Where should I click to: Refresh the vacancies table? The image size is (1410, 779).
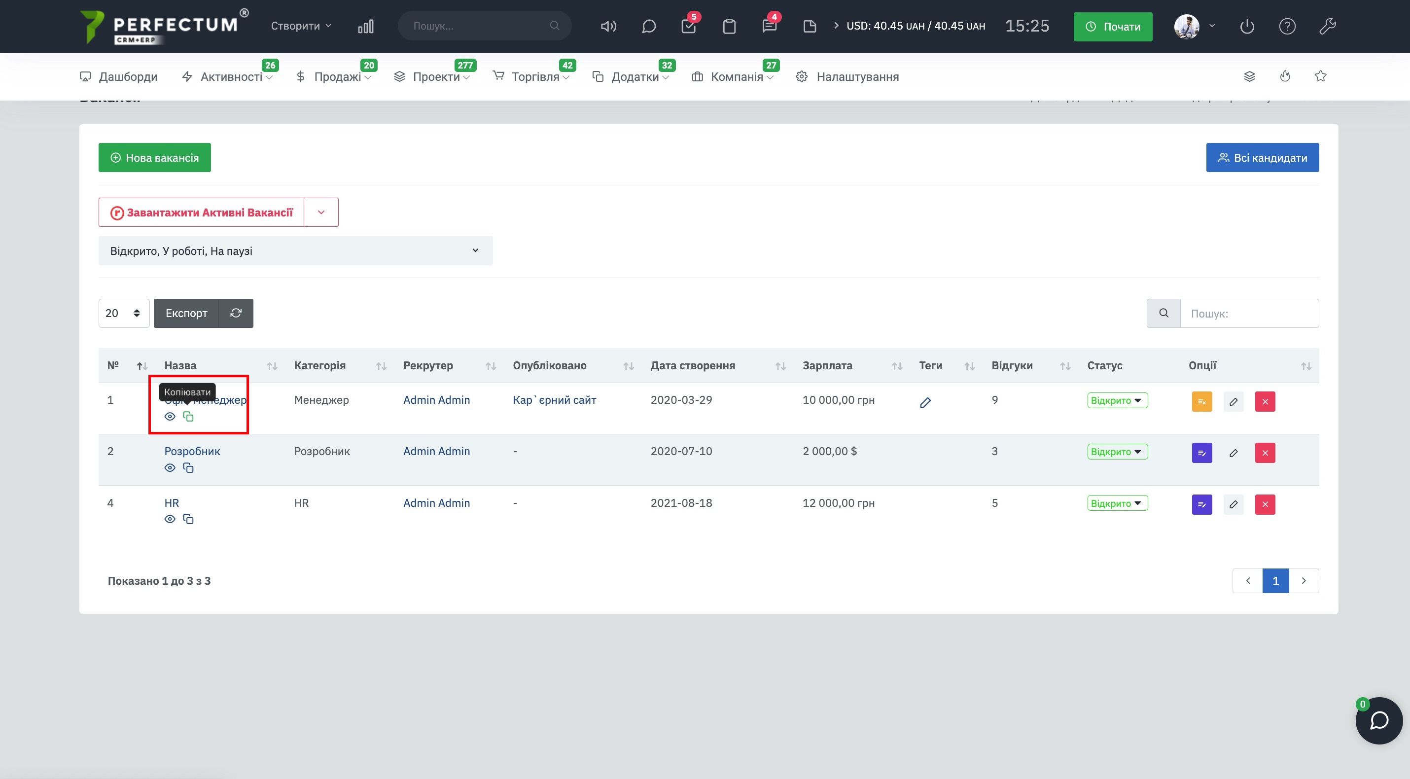236,313
